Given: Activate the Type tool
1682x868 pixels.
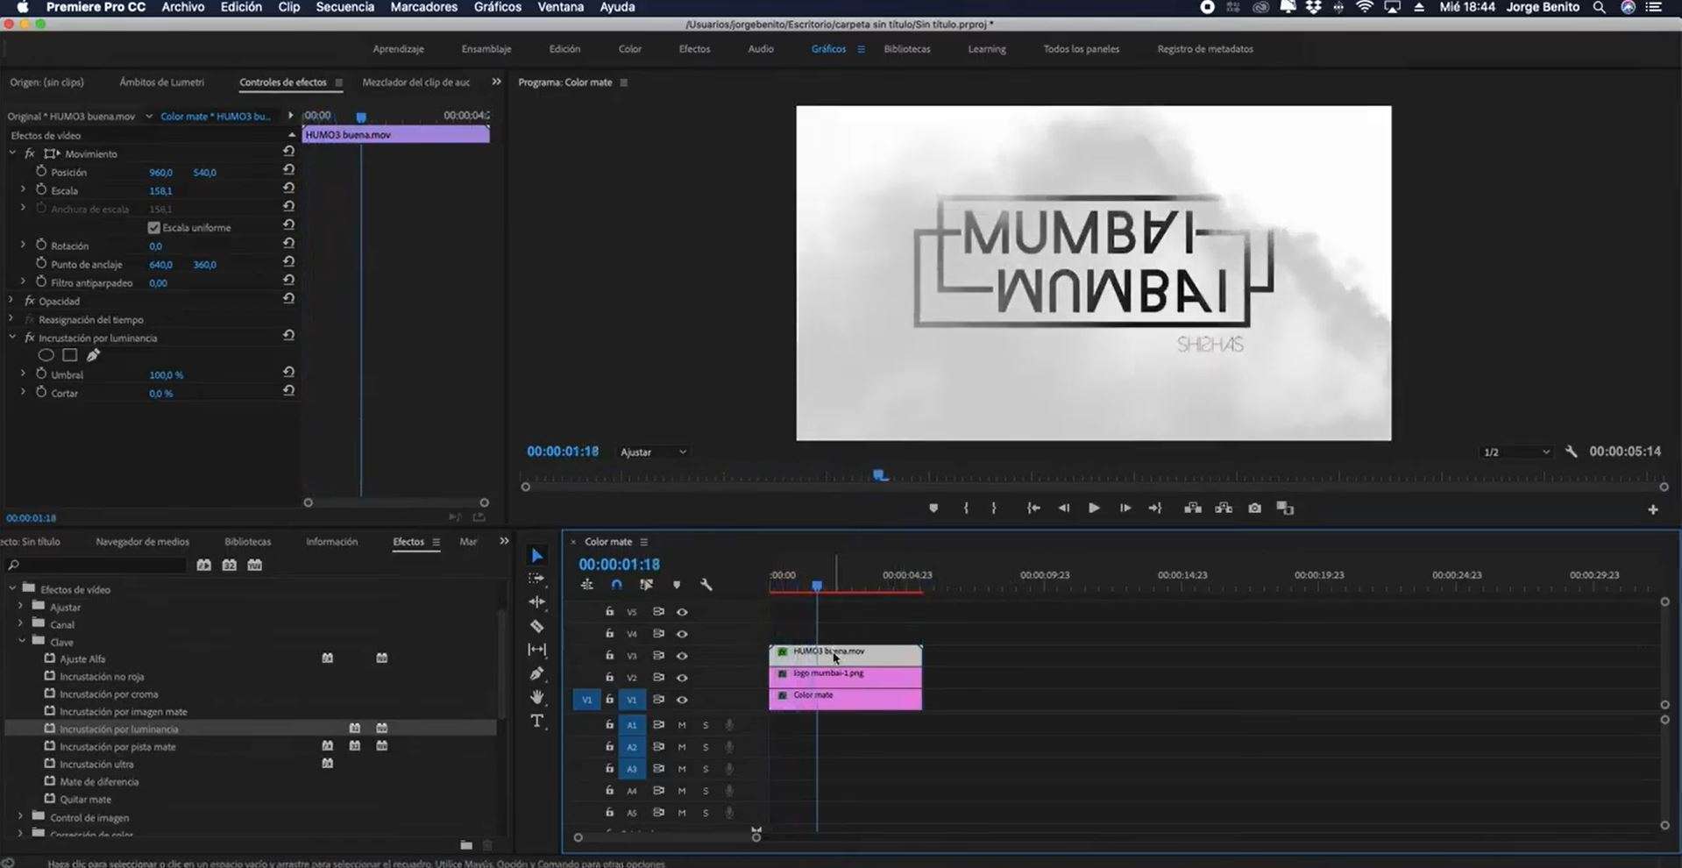Looking at the screenshot, I should [x=537, y=722].
